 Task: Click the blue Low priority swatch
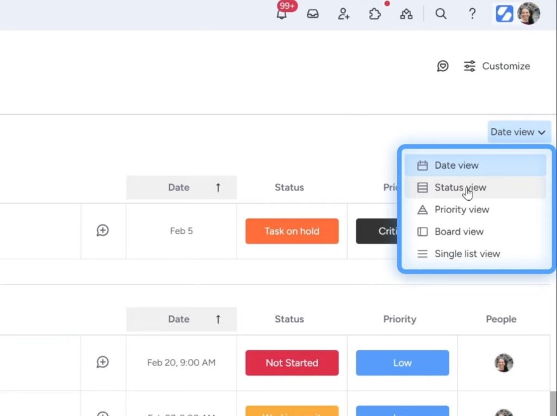click(402, 363)
